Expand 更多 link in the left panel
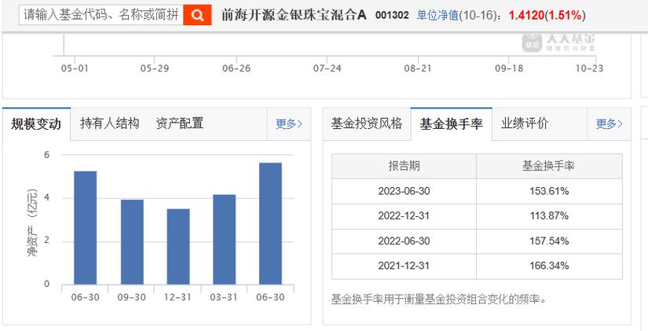The image size is (648, 331). (x=288, y=123)
